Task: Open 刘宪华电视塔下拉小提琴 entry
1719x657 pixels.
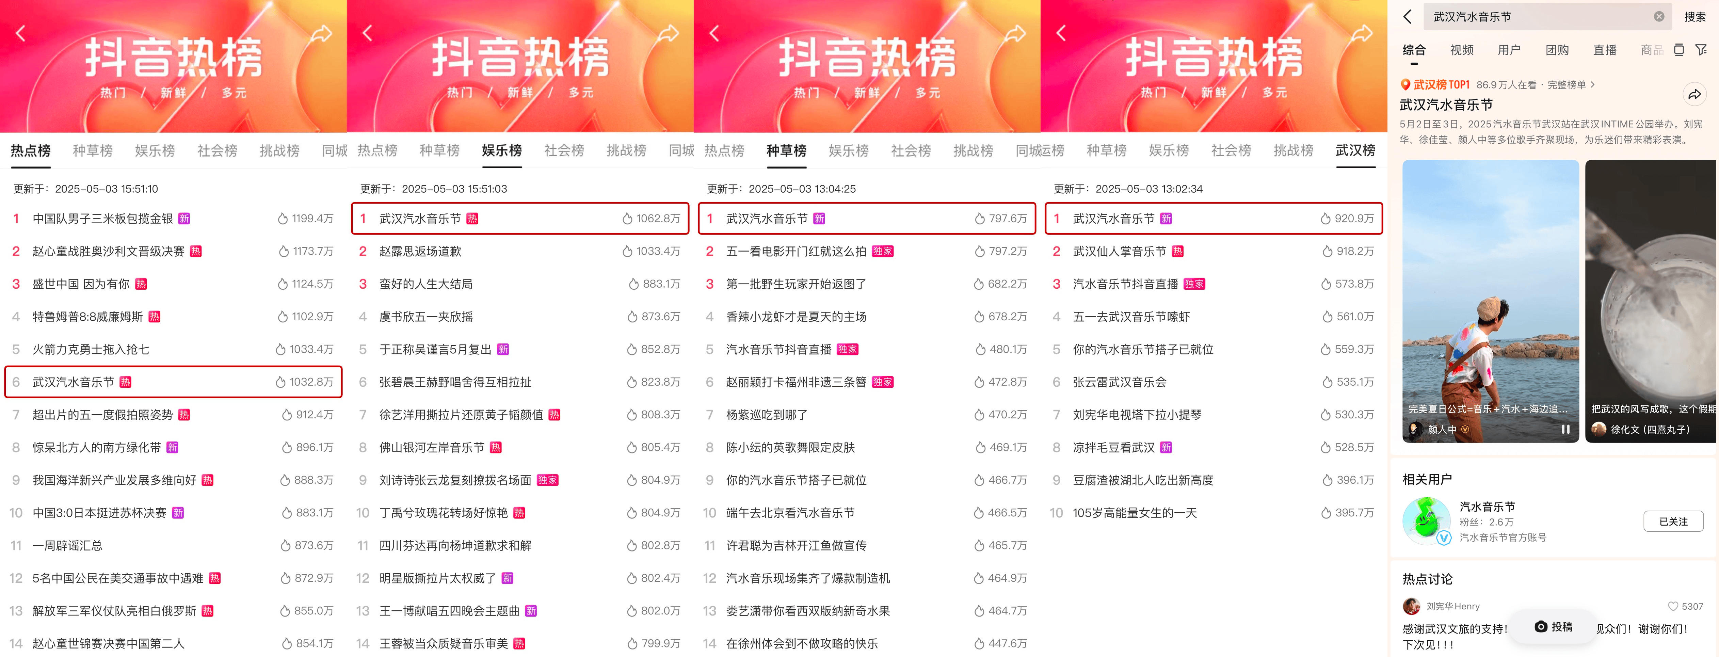Action: click(1214, 415)
